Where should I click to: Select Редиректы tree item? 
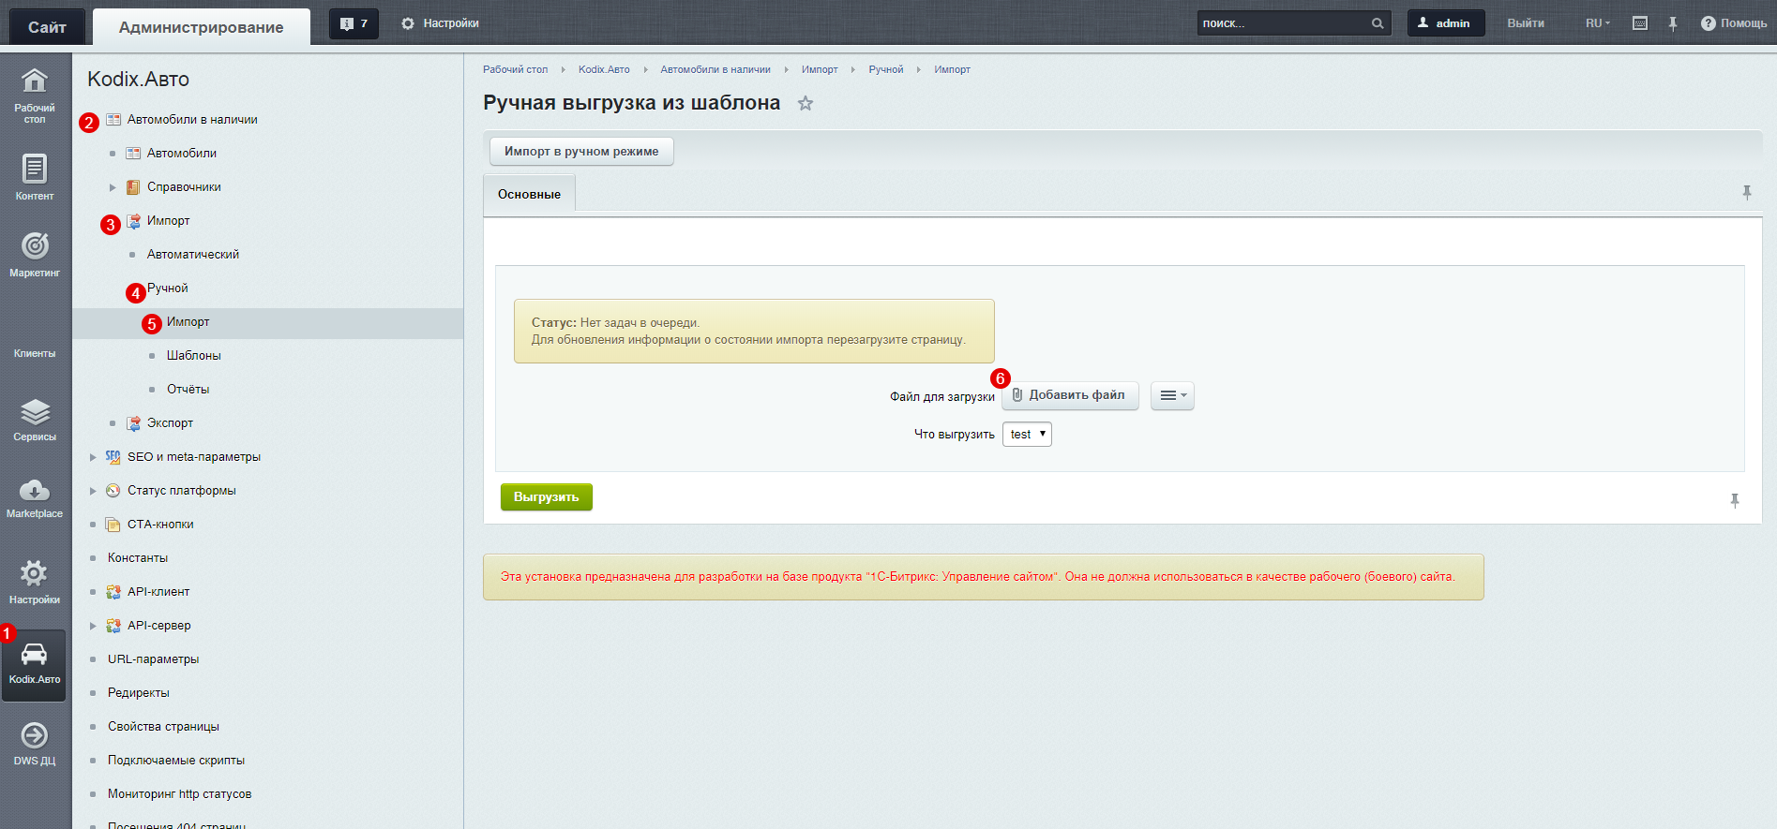click(139, 693)
